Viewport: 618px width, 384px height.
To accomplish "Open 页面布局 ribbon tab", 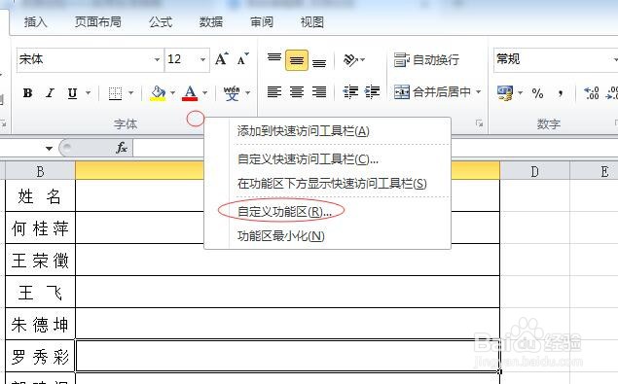I will tap(98, 21).
